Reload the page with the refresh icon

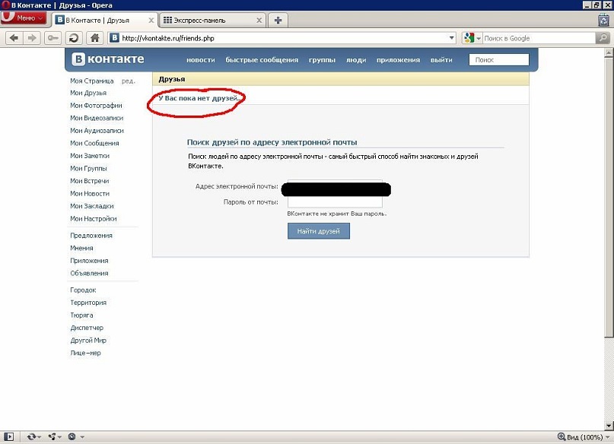click(73, 38)
